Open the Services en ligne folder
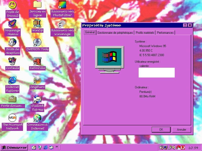Image resolution: width=202 pixels, height=151 pixels. pos(37,5)
